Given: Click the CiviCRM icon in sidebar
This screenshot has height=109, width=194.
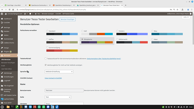Looking at the screenshot, I should 2,23.
